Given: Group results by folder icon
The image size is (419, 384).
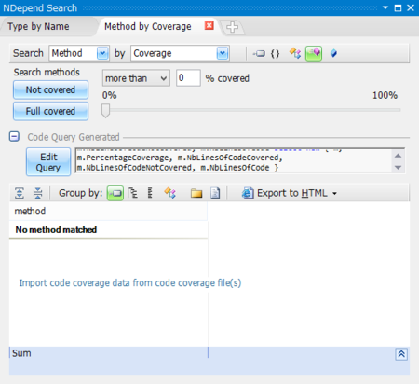Looking at the screenshot, I should point(196,193).
